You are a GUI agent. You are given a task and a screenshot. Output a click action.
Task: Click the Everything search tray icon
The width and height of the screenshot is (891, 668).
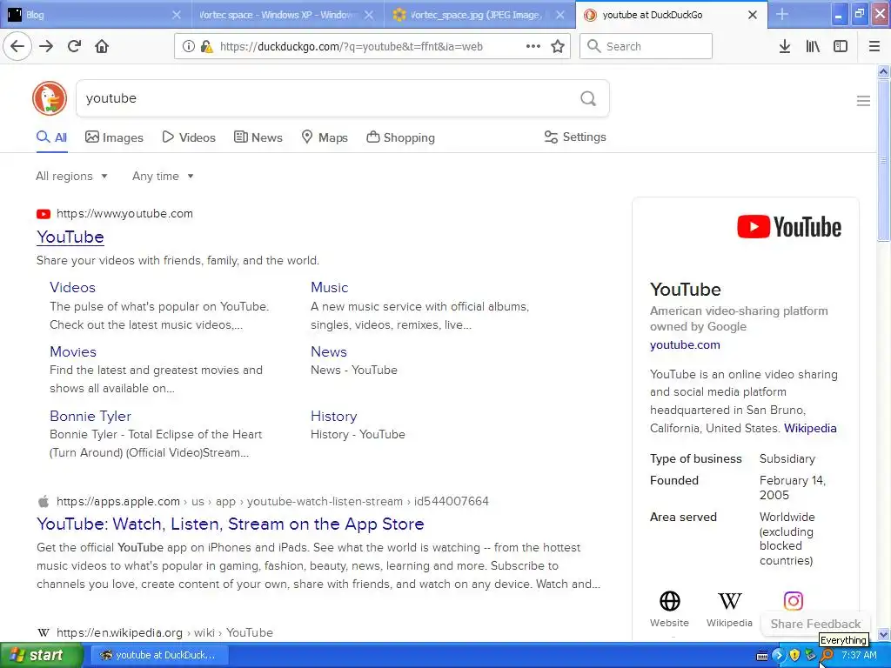click(827, 655)
